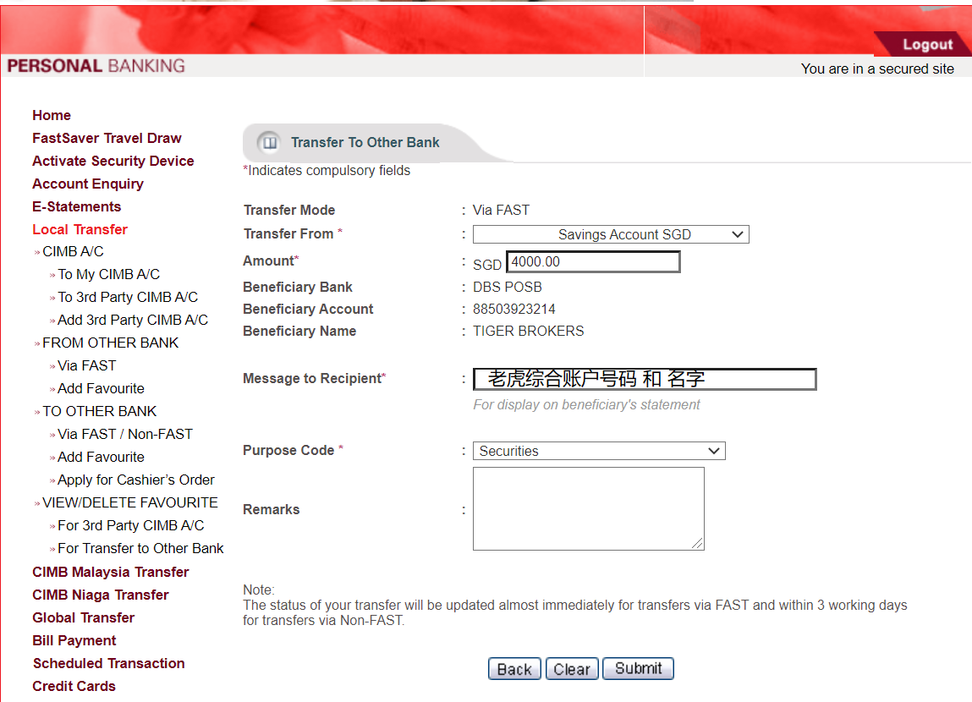Screen dimensions: 972x702
Task: Open favourites For Transfer to Other Bank
Action: coord(140,548)
